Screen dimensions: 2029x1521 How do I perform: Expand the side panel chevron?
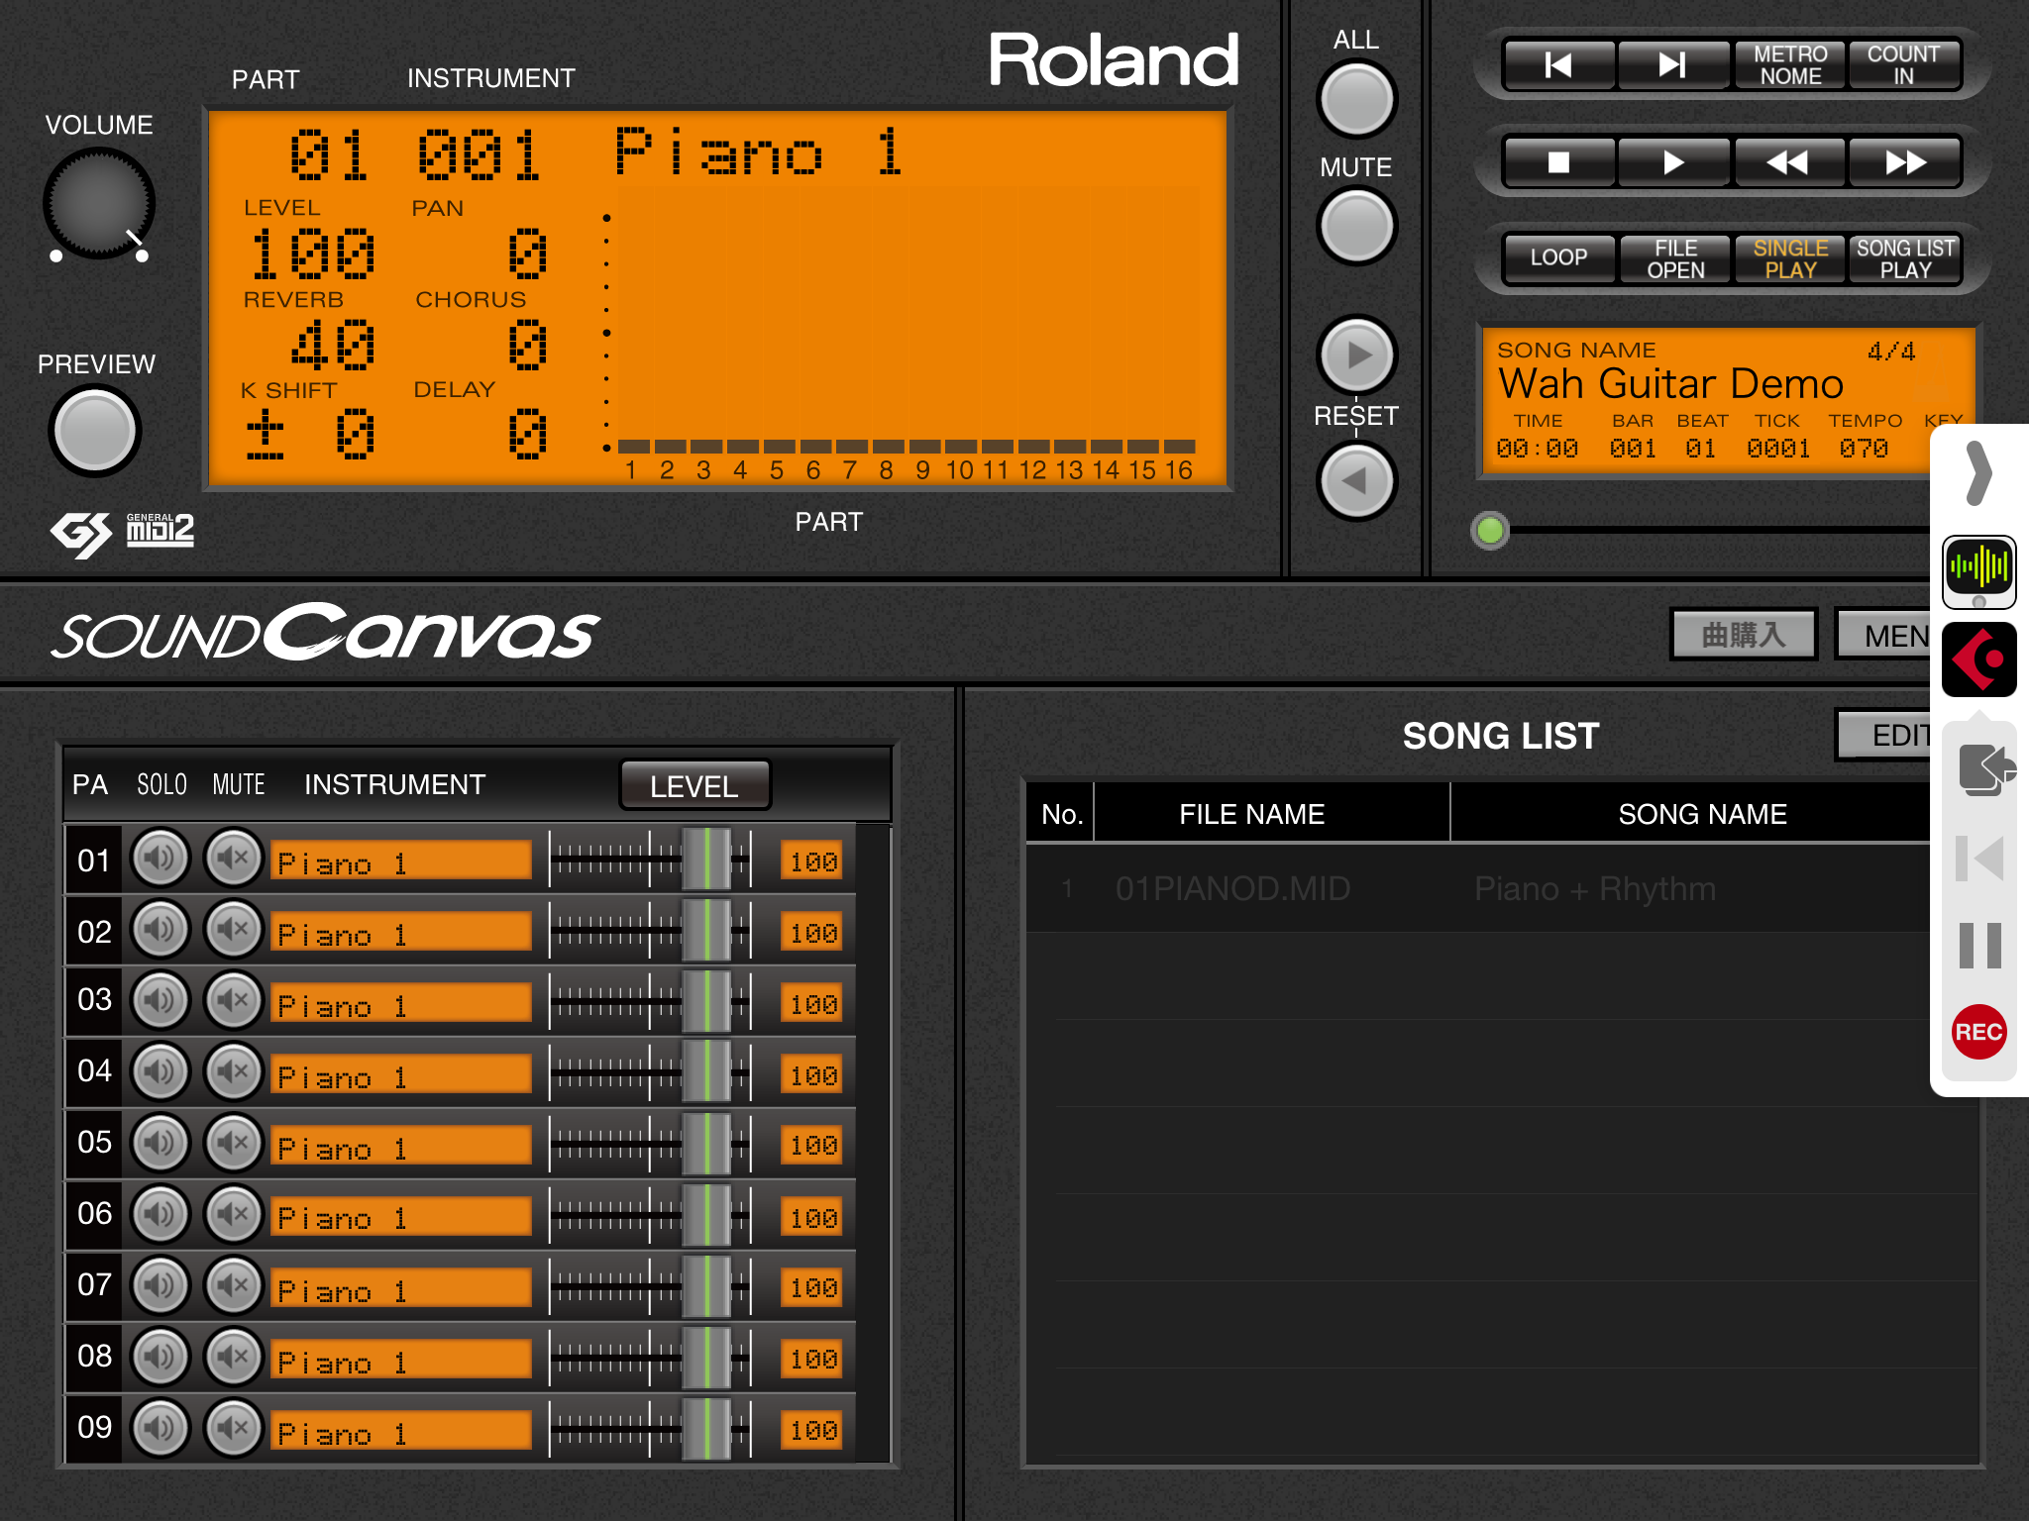point(1977,473)
